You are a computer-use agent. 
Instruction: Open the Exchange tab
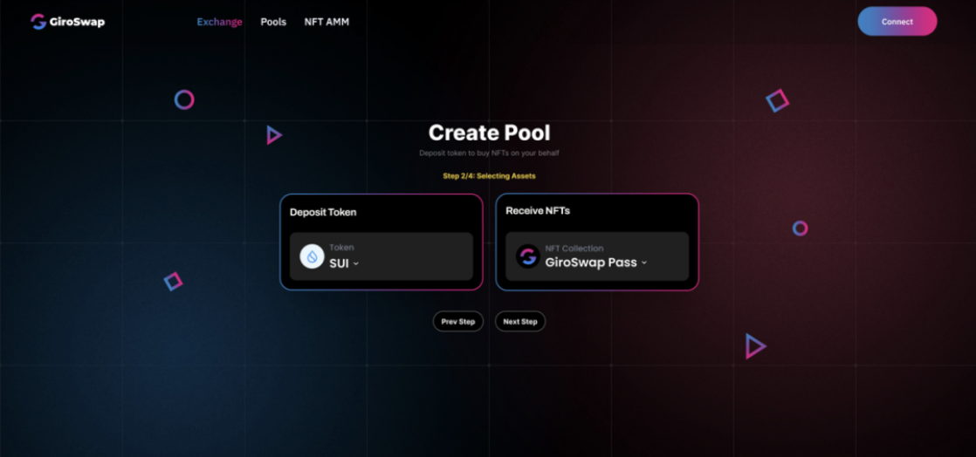point(220,22)
